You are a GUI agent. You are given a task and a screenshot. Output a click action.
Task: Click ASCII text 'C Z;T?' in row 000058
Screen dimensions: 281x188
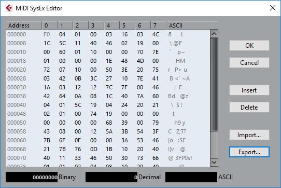(x=177, y=131)
